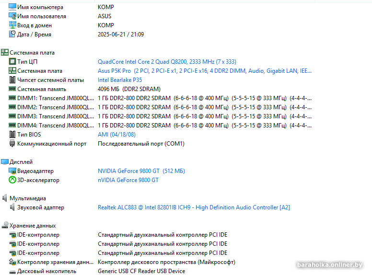372x275 pixels.
Task: Open the Asus P5K Pro motherboard link
Action: pyautogui.click(x=205, y=71)
